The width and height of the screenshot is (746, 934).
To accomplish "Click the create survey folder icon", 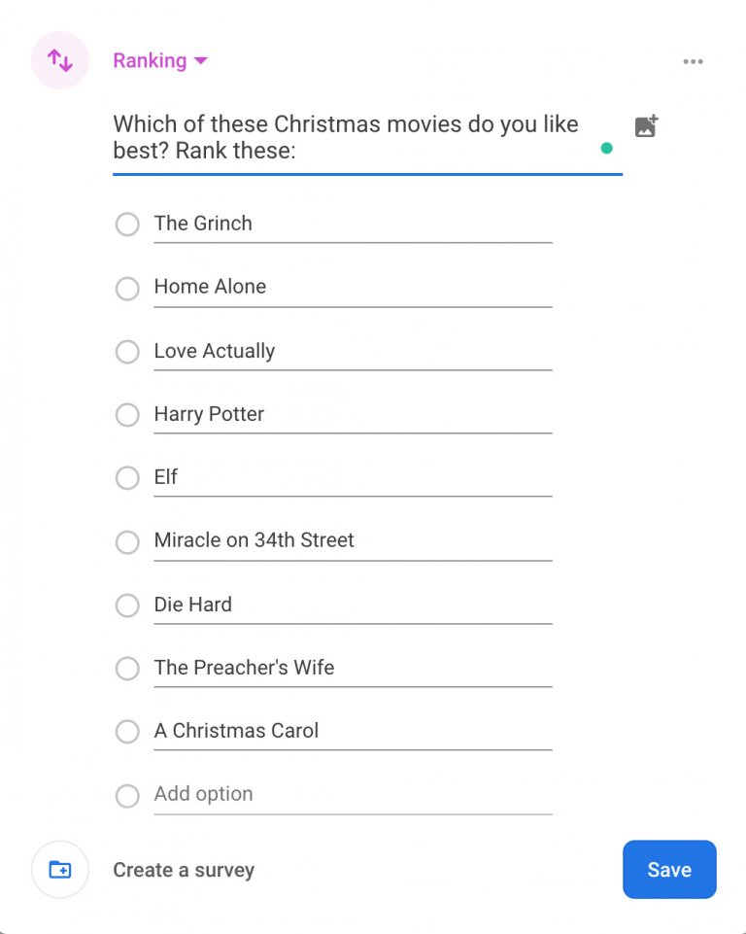I will 59,869.
